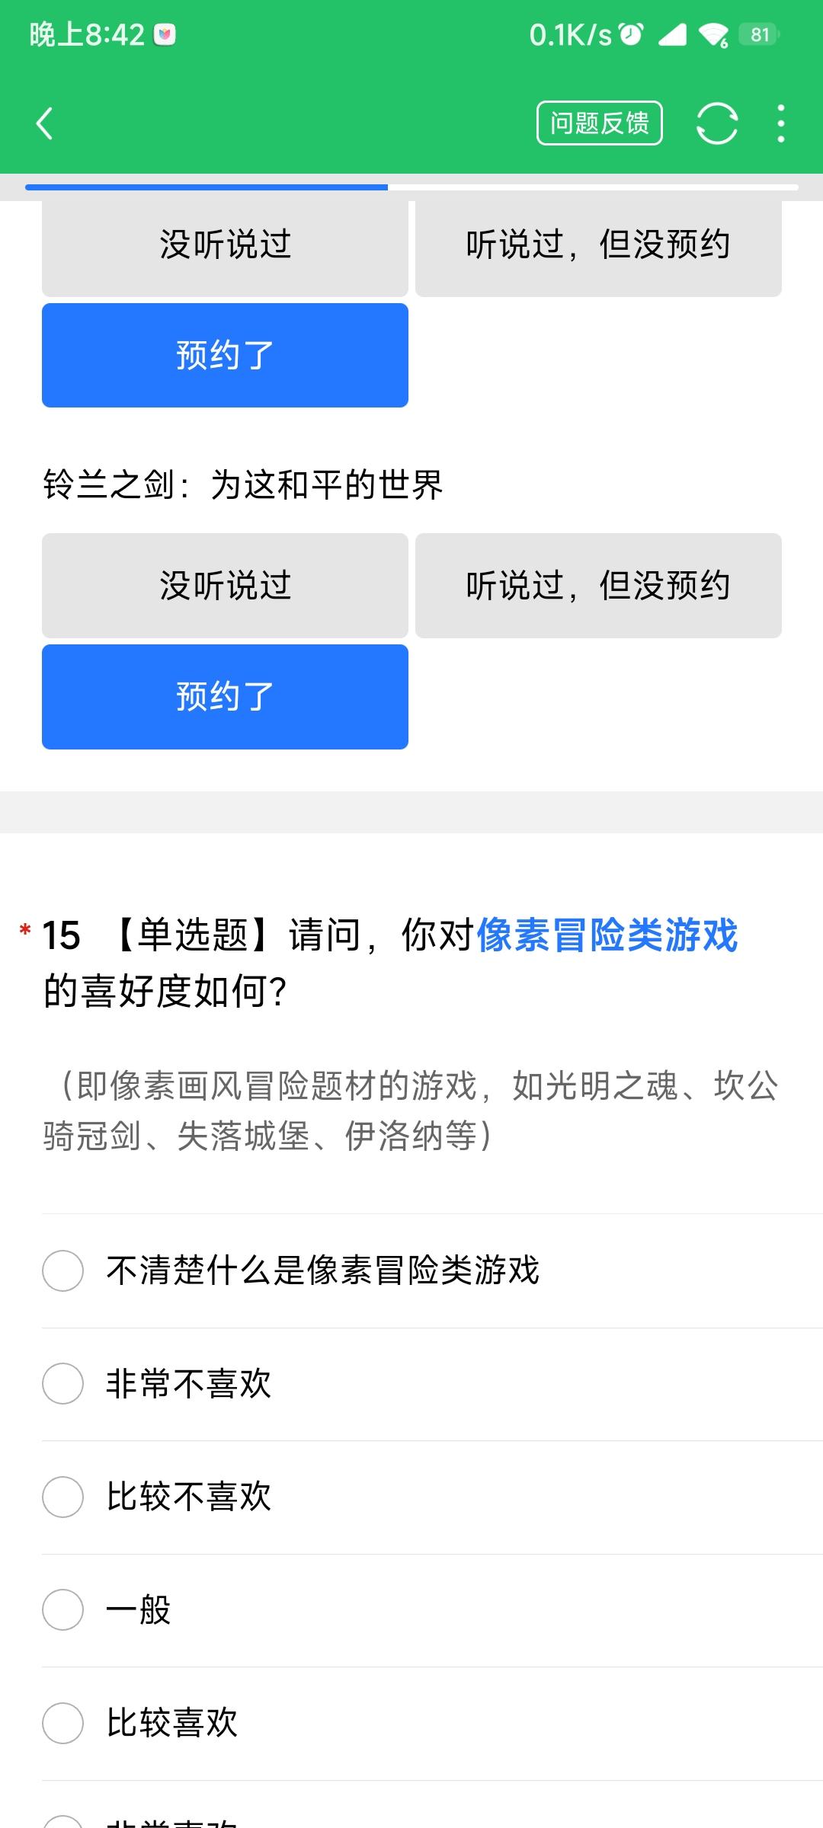Image resolution: width=823 pixels, height=1828 pixels.
Task: Click the refresh circular arrows icon
Action: 717,123
